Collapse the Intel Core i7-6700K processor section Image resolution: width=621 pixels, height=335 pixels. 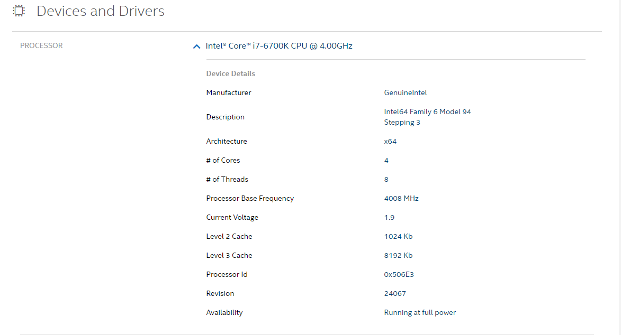196,46
